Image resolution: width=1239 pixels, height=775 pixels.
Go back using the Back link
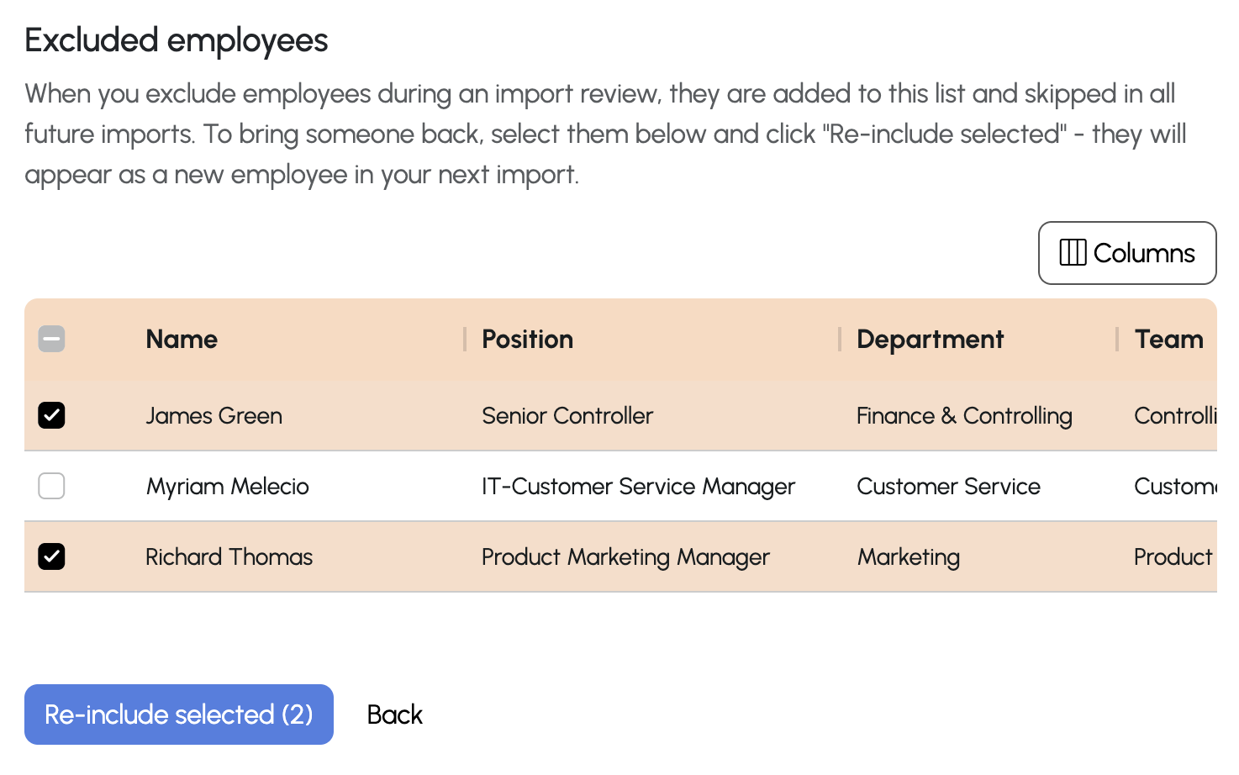[394, 714]
